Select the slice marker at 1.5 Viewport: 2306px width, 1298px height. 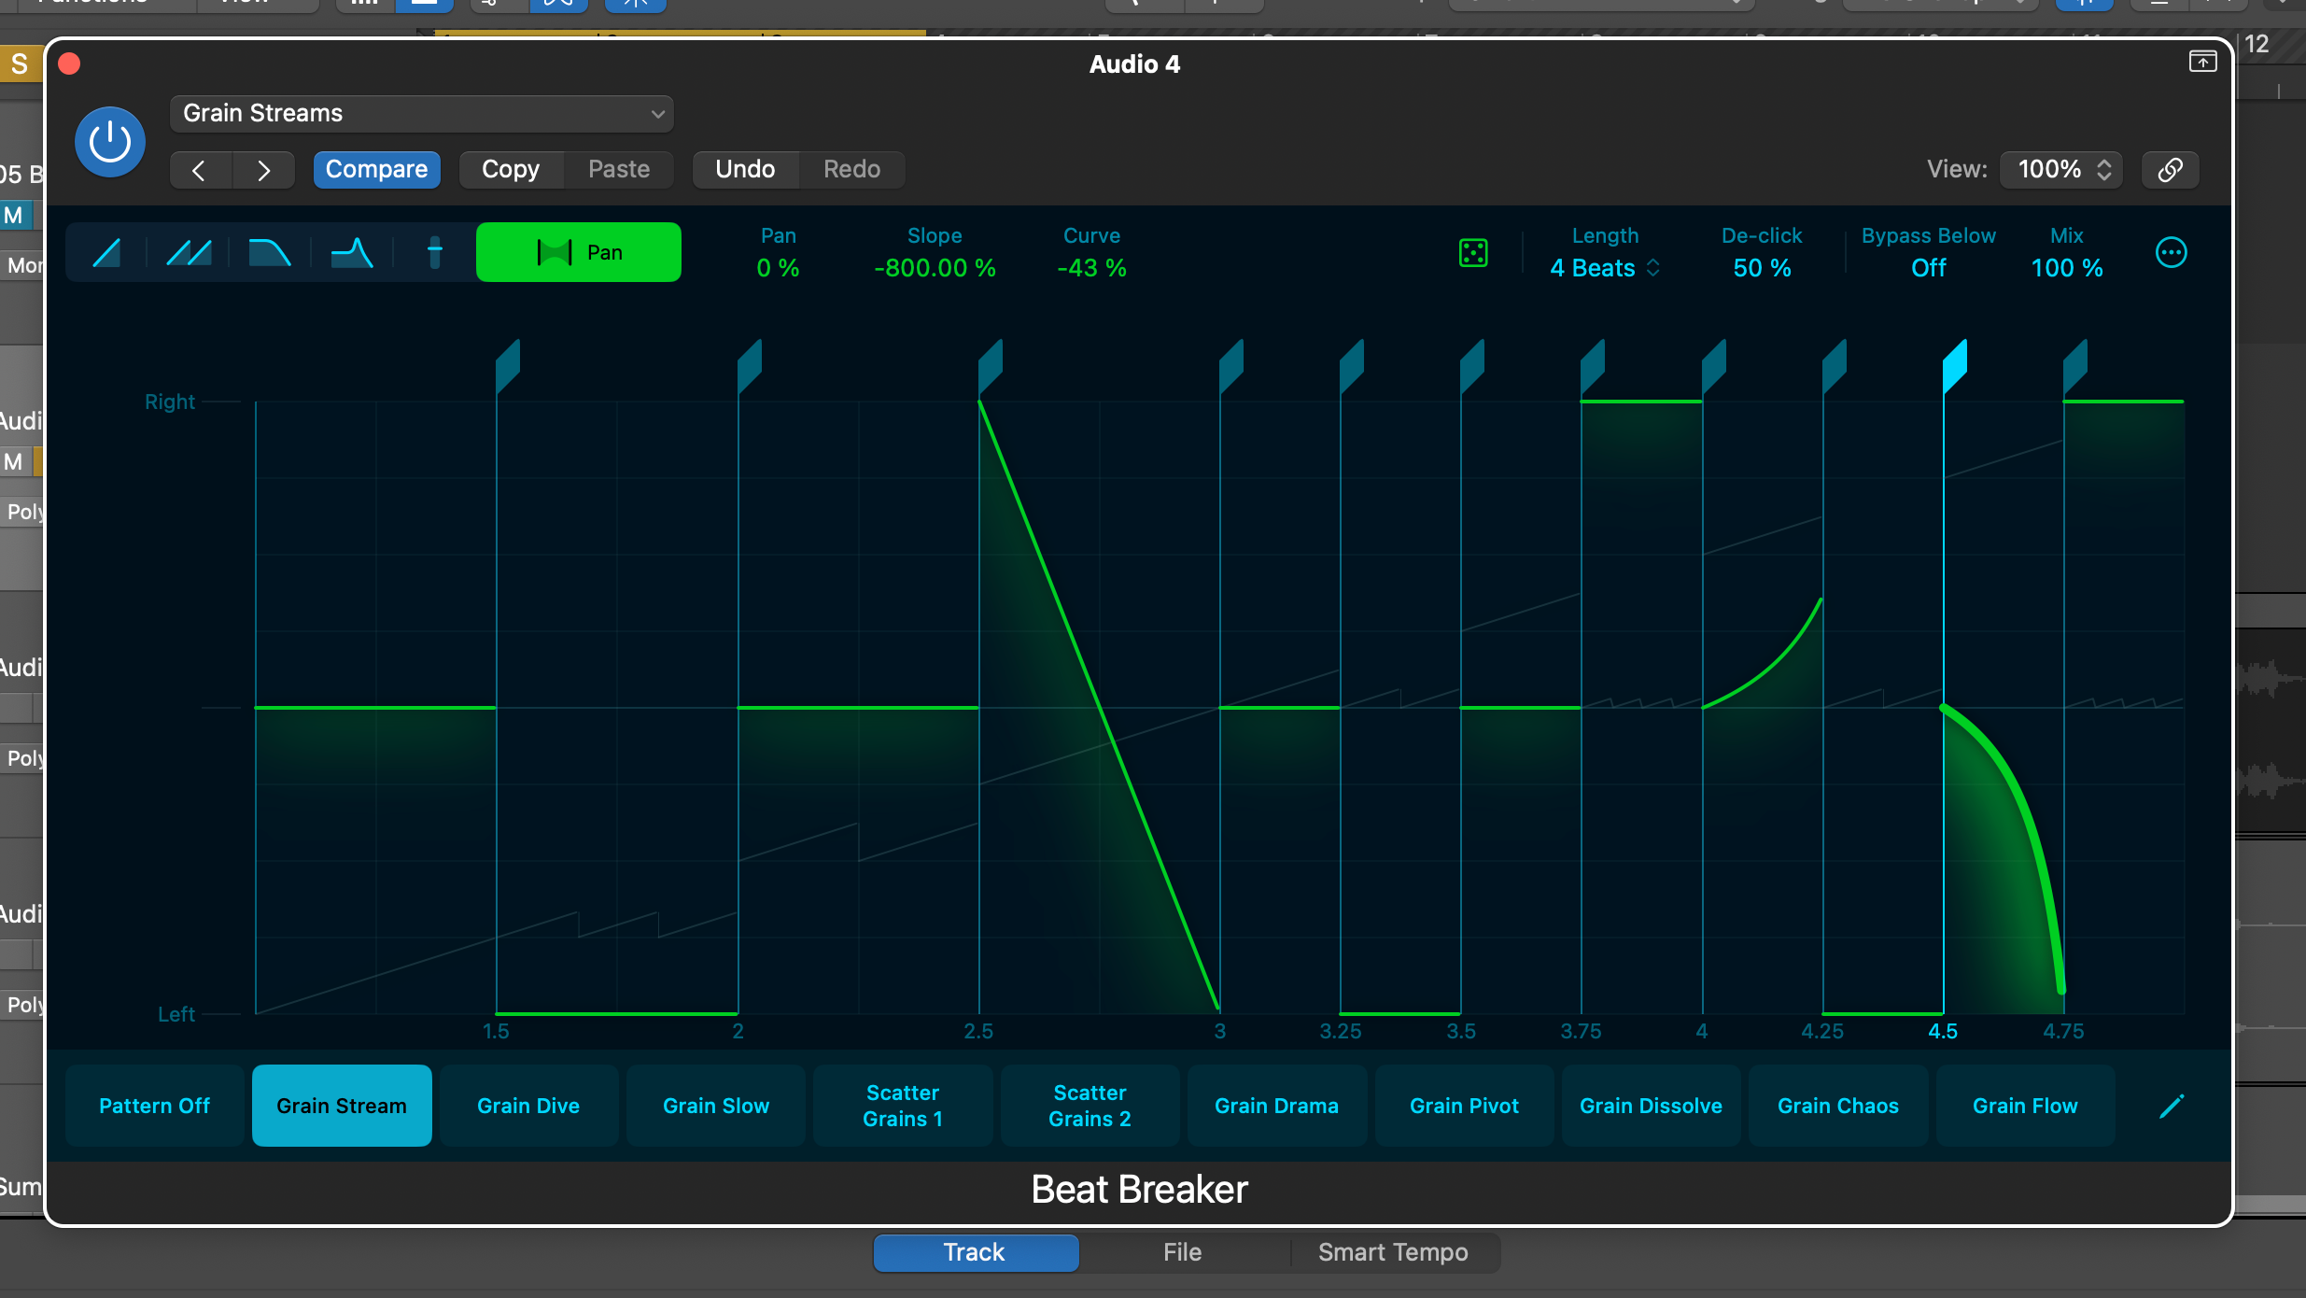pos(507,365)
